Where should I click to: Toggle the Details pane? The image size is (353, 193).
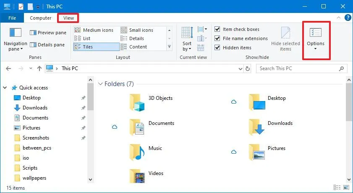(47, 45)
